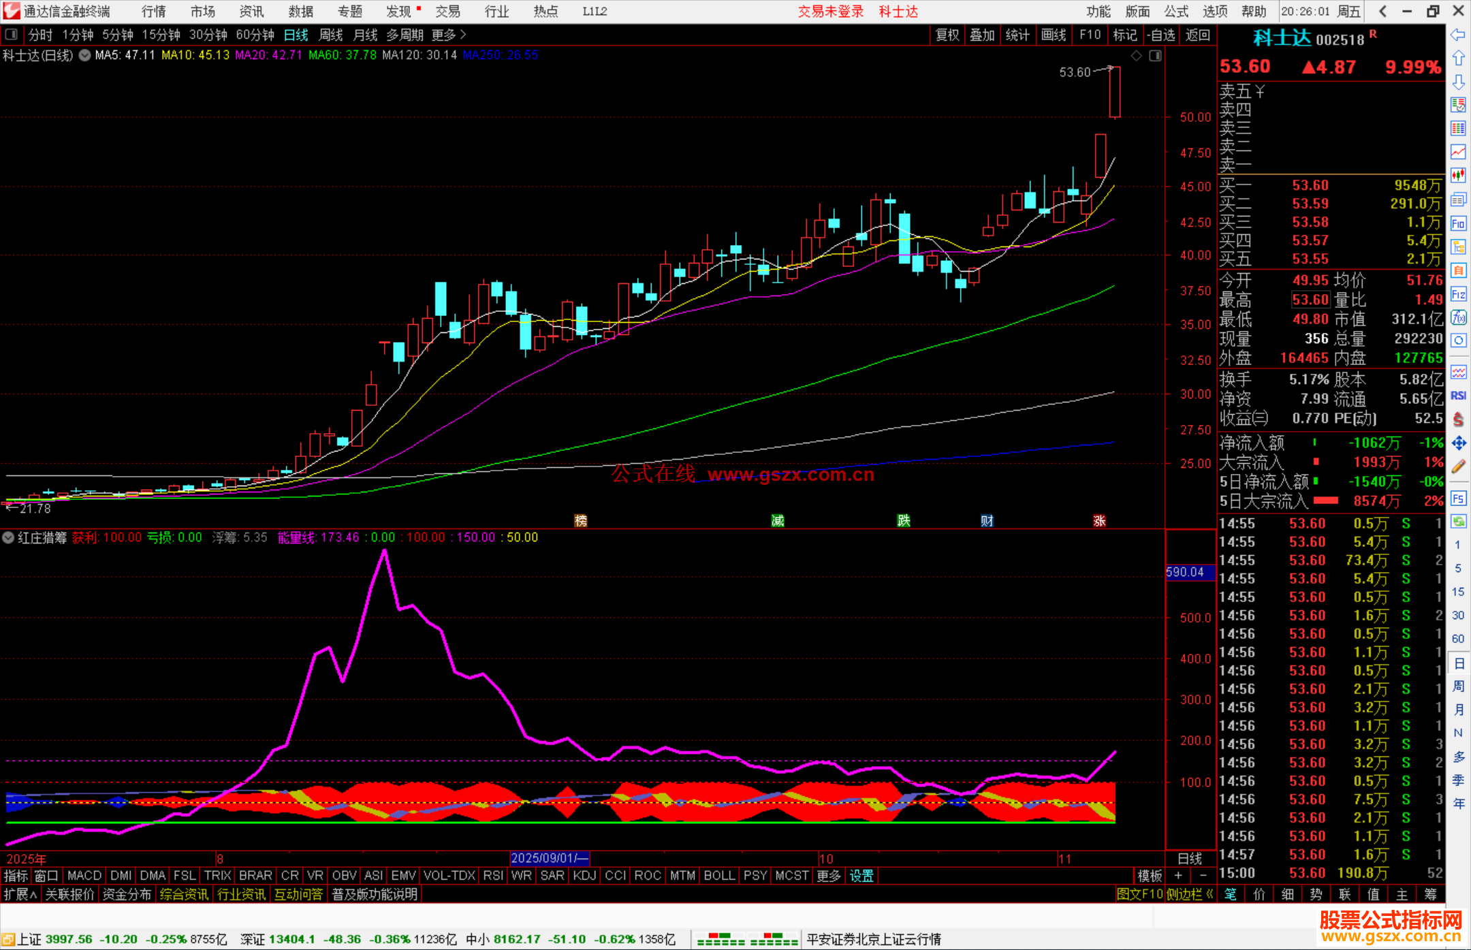The height and width of the screenshot is (950, 1471).
Task: Click the back arrow icon in right sidebar
Action: coord(1458,35)
